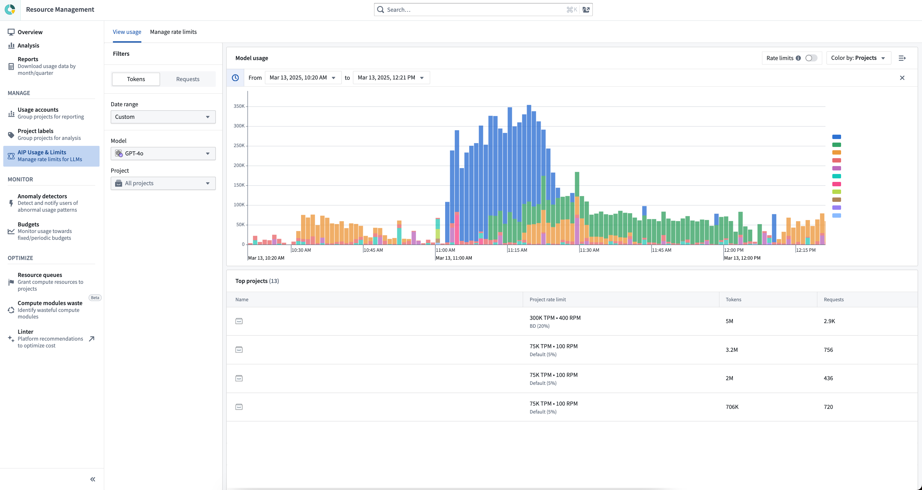
Task: Select Project labels for analysis grouping
Action: [x=36, y=131]
